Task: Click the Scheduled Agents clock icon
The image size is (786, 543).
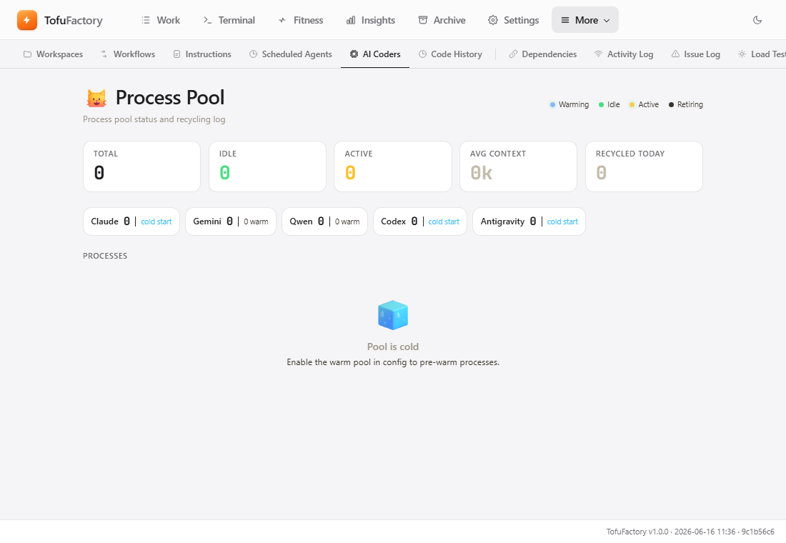Action: (x=253, y=54)
